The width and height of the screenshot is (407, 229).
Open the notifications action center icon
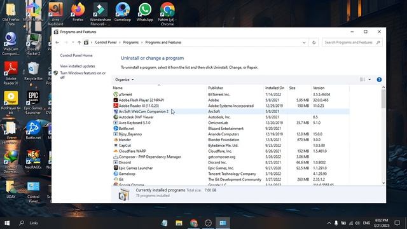(397, 223)
